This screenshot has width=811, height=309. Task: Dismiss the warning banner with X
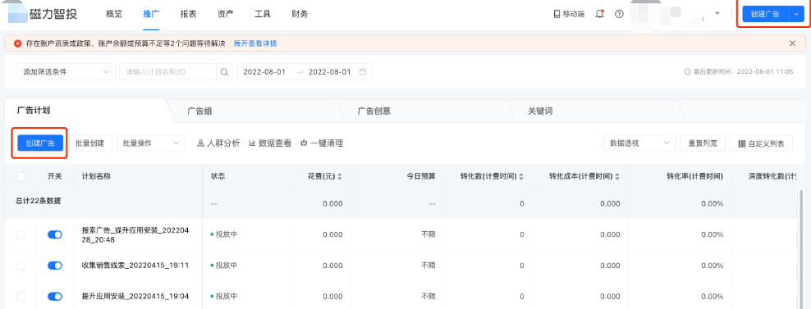click(792, 43)
